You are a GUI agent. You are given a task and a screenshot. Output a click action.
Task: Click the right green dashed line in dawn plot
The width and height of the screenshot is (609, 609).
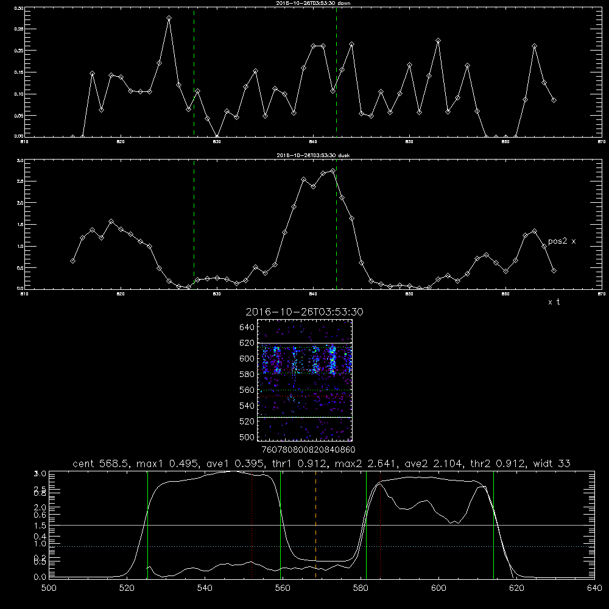(336, 72)
